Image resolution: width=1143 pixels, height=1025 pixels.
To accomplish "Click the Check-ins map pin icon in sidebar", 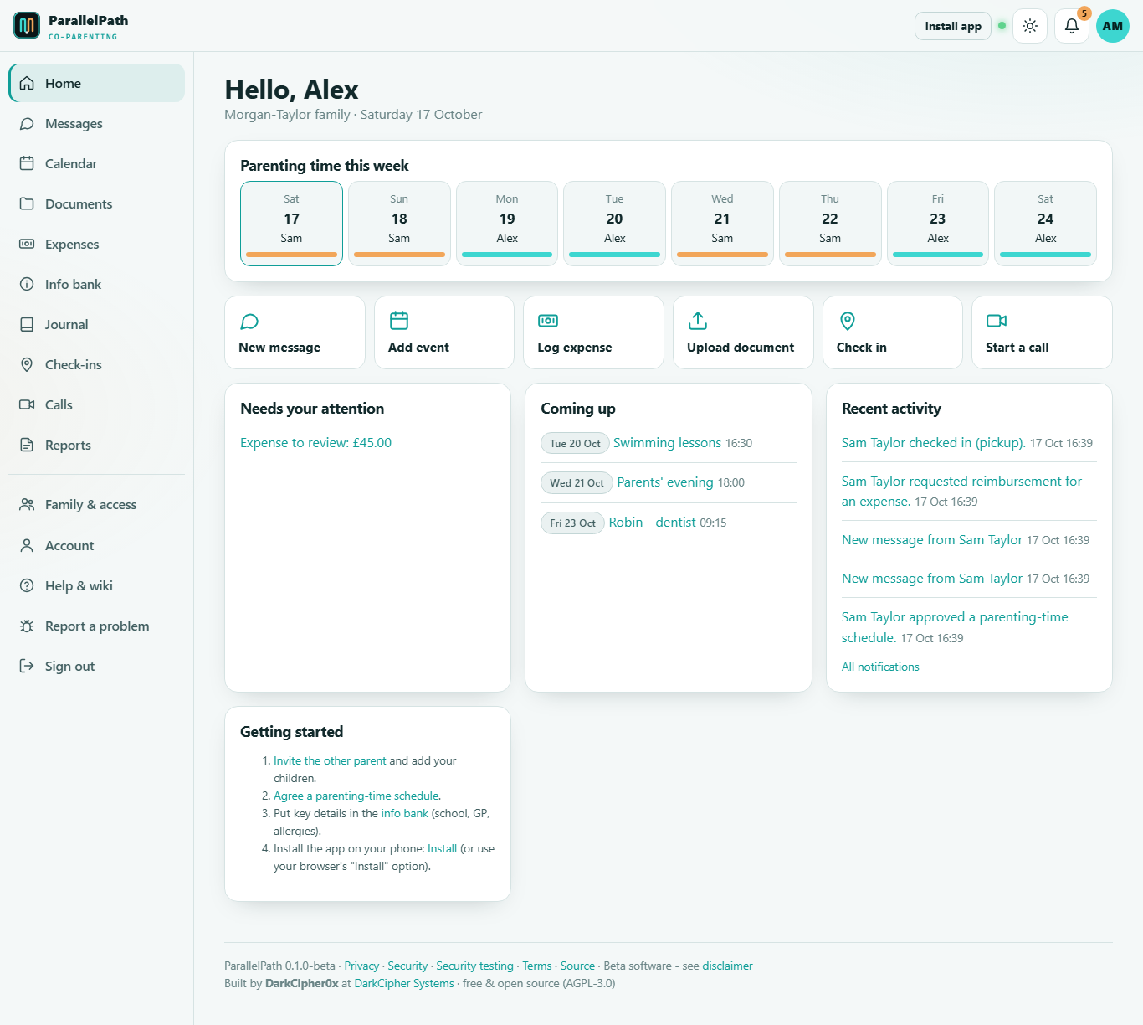I will click(x=27, y=365).
